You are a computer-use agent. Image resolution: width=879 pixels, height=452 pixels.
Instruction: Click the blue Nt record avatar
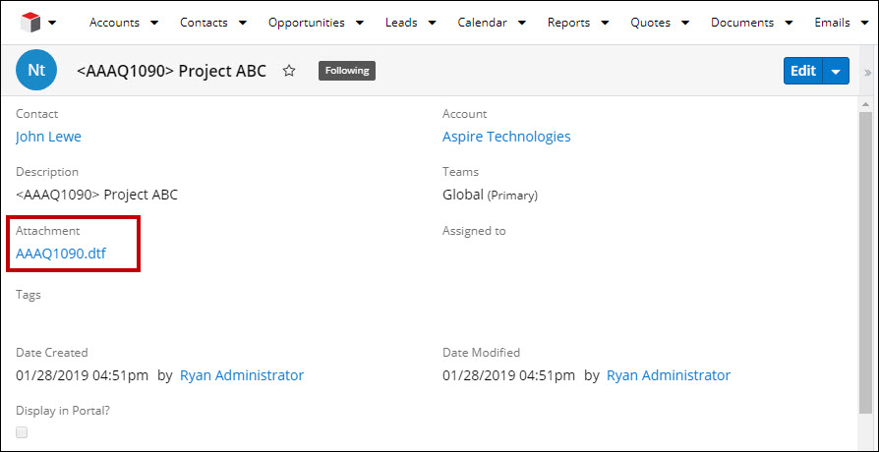click(x=36, y=71)
